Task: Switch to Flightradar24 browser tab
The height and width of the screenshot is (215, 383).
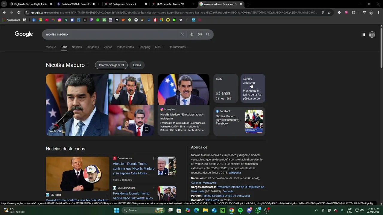Action: [31, 4]
